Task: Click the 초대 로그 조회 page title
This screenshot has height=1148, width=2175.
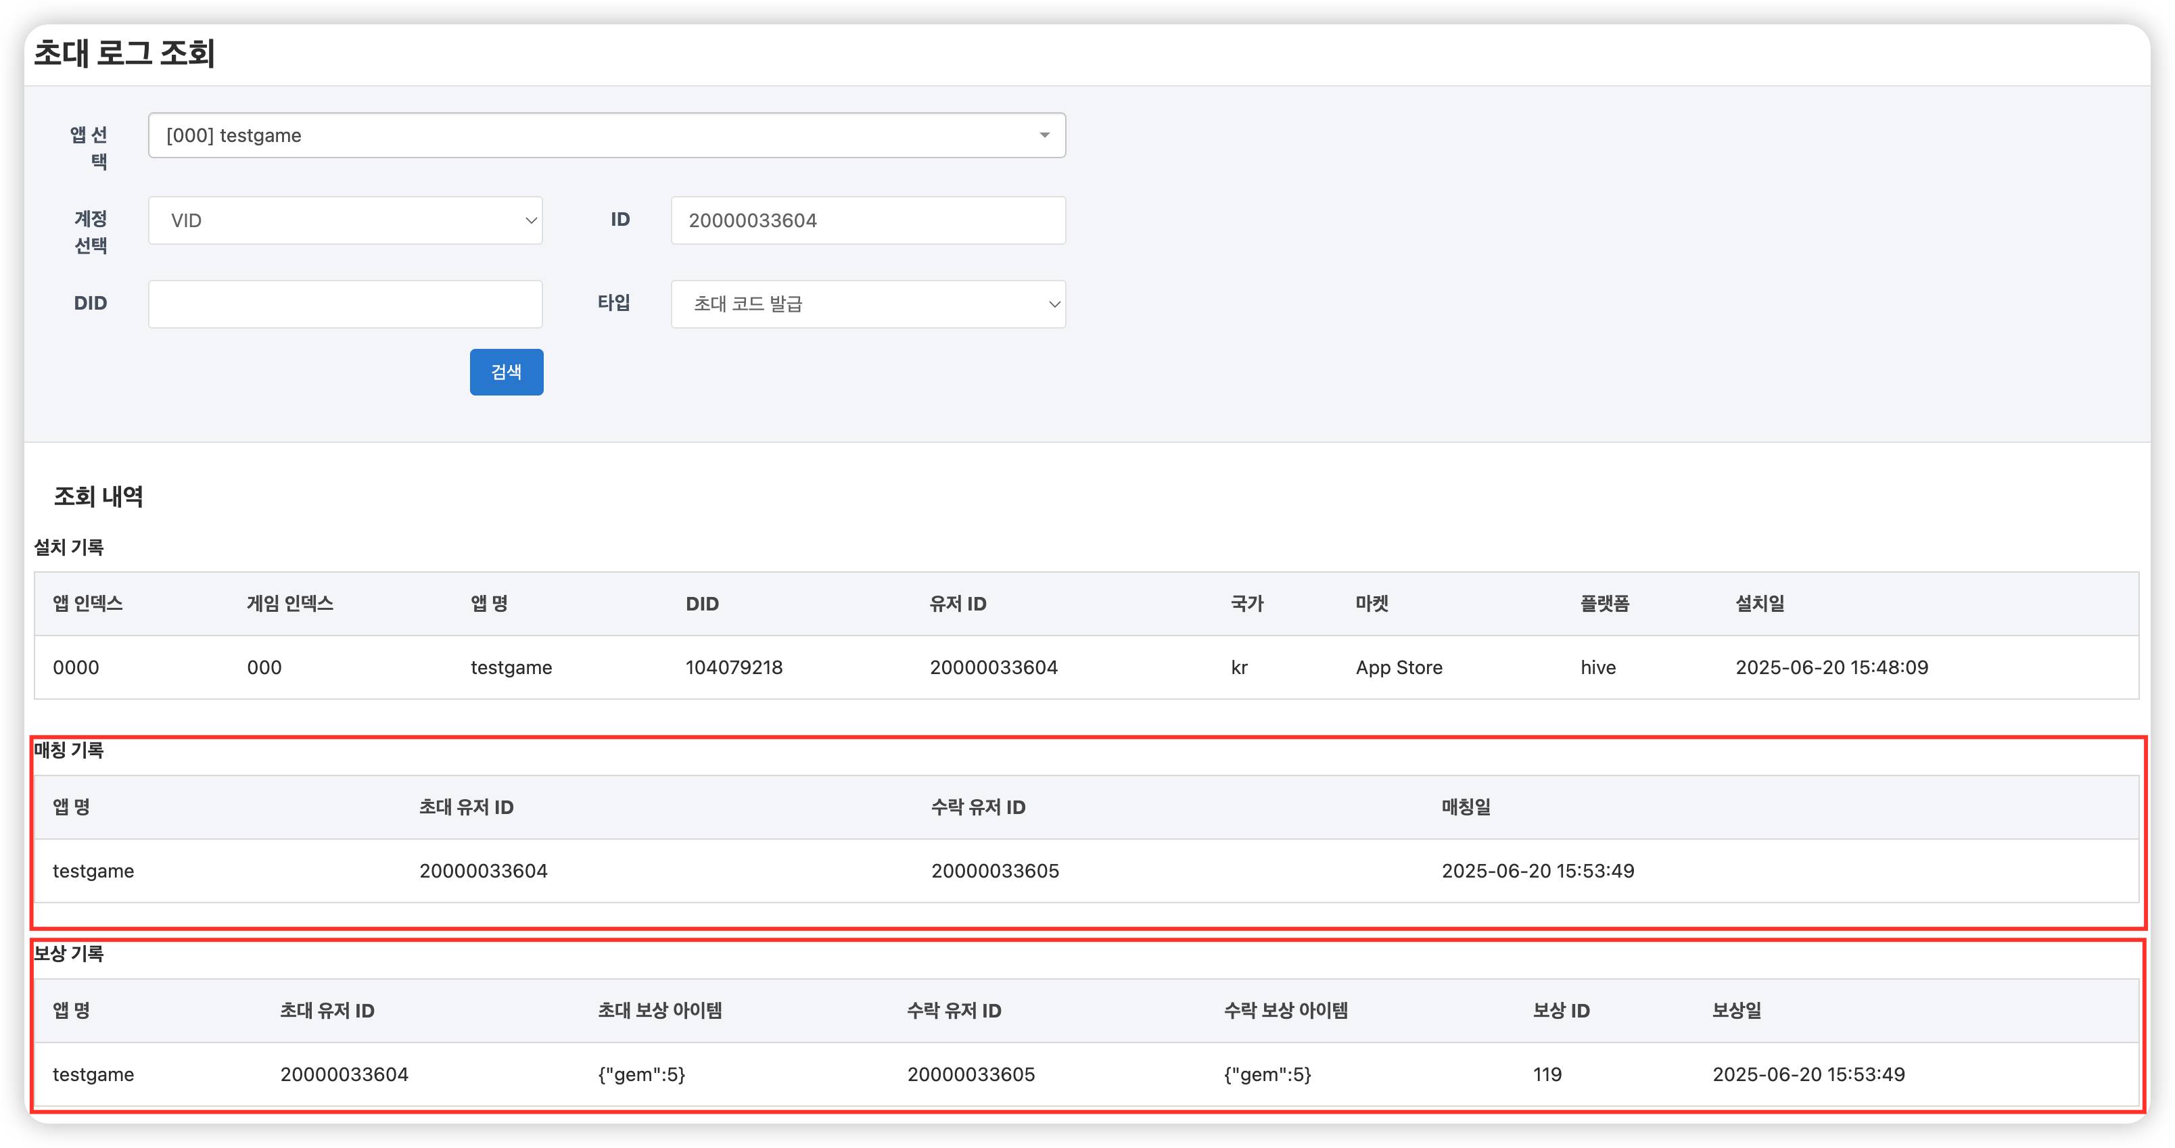Action: click(x=124, y=53)
